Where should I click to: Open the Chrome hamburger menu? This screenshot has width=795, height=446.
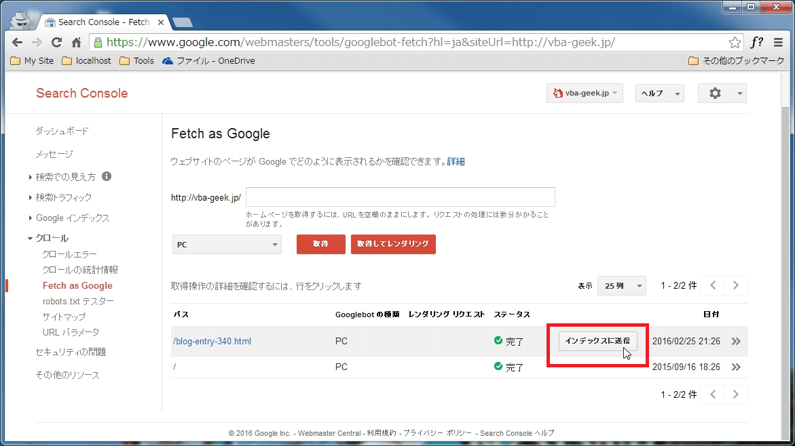pos(778,43)
